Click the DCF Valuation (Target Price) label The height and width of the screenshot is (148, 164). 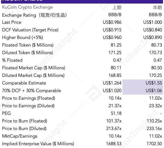30,30
